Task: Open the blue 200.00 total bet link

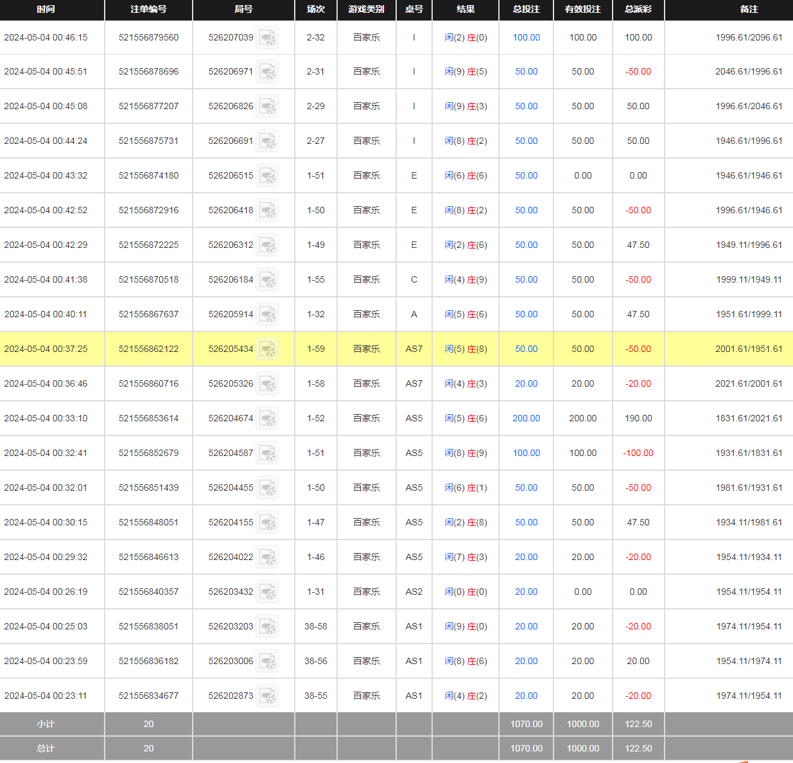Action: pyautogui.click(x=526, y=418)
